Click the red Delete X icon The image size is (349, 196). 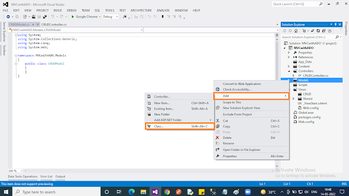[218, 138]
